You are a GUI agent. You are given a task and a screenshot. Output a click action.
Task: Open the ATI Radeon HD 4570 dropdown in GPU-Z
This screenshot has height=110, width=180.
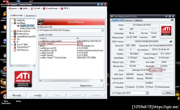[147, 93]
